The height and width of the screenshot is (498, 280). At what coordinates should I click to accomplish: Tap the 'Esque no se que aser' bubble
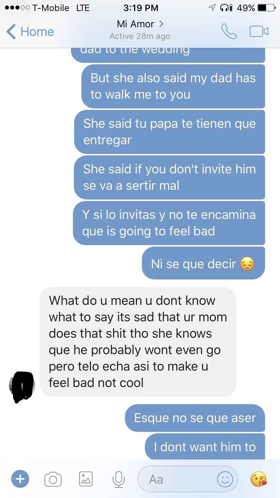coord(195,418)
